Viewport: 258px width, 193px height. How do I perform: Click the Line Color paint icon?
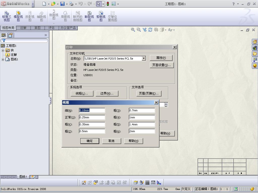[142, 182]
